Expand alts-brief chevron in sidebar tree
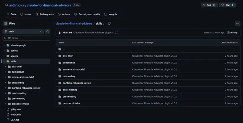This screenshot has height=123, width=243. [x=5, y=67]
